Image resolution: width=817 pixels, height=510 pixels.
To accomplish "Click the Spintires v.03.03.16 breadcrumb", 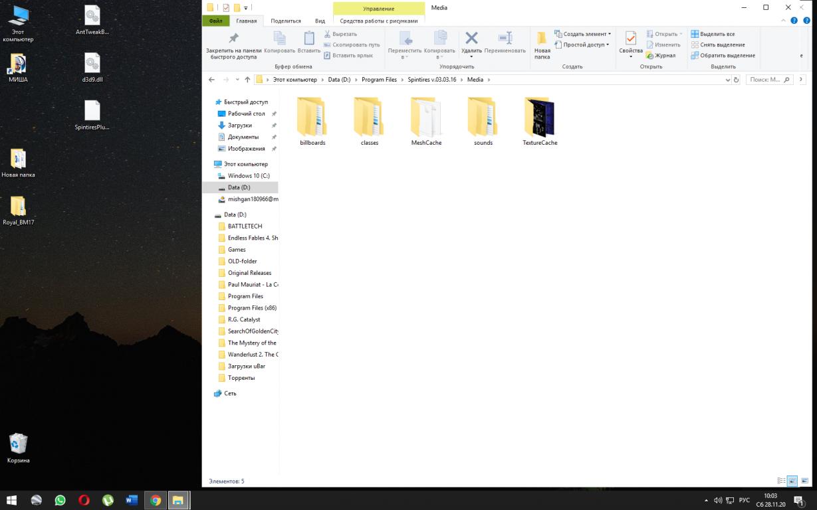I will click(x=431, y=80).
